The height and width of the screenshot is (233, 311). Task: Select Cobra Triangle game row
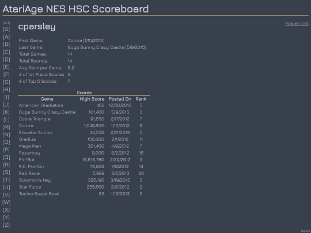[84, 119]
